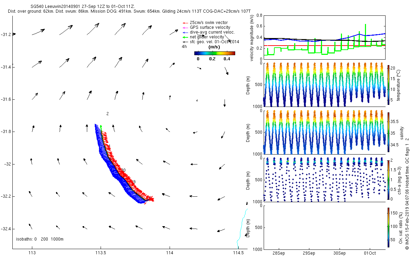The height and width of the screenshot is (257, 412).
Task: Click the '-32.2' latitude tick label
Action: click(x=6, y=197)
